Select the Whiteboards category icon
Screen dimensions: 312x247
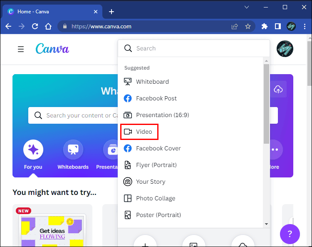pyautogui.click(x=73, y=150)
